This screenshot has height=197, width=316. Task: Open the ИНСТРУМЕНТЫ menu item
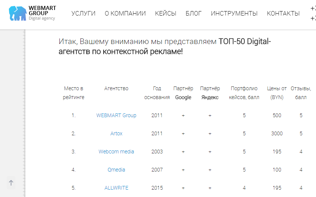coord(234,13)
